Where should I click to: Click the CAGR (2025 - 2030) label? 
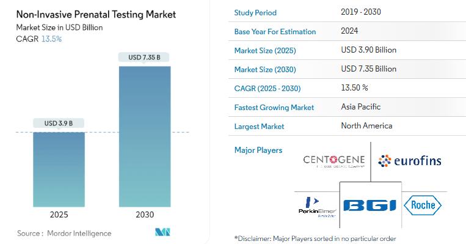coord(268,89)
